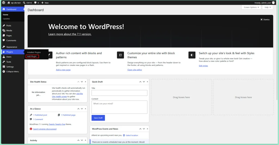Screen dimensions: 279x145
Task: Move WordPress Events and News box up
Action: (140, 129)
